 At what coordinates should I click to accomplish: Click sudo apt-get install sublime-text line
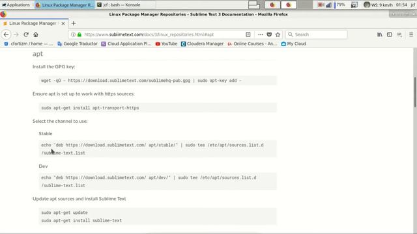(81, 220)
